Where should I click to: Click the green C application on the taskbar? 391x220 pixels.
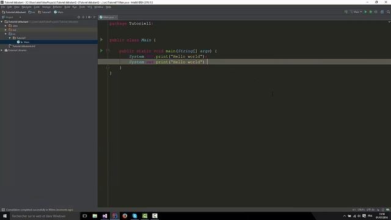point(145,216)
